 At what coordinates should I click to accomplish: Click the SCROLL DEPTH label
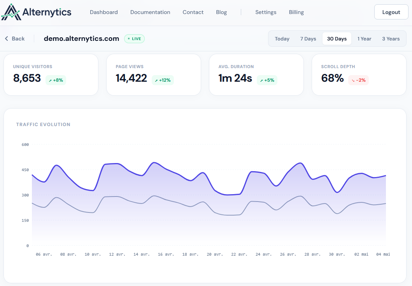(338, 67)
